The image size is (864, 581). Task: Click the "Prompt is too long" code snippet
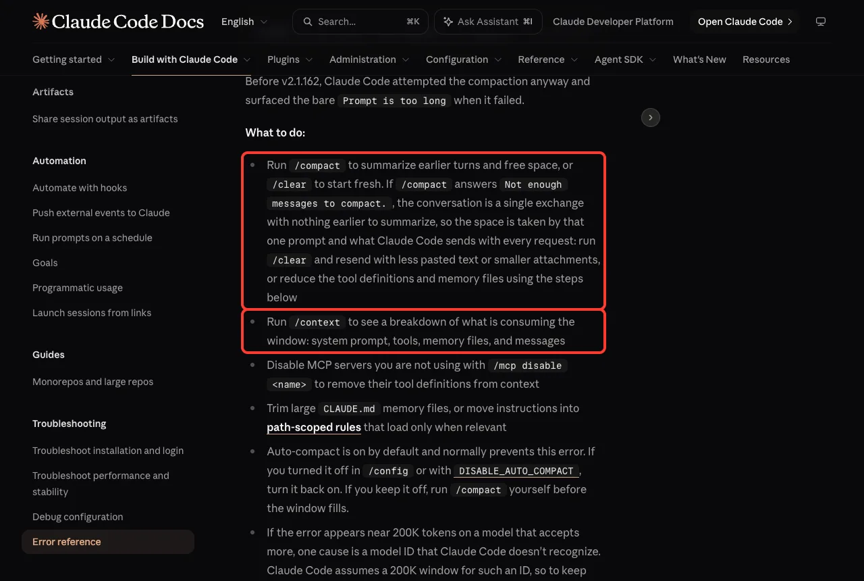pyautogui.click(x=394, y=101)
